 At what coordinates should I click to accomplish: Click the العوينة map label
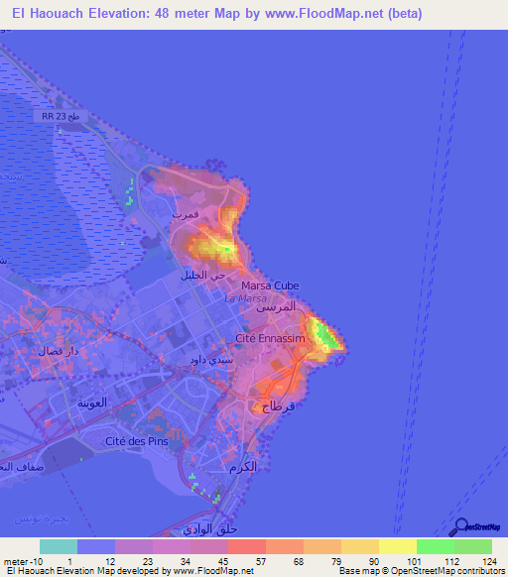[x=92, y=403]
